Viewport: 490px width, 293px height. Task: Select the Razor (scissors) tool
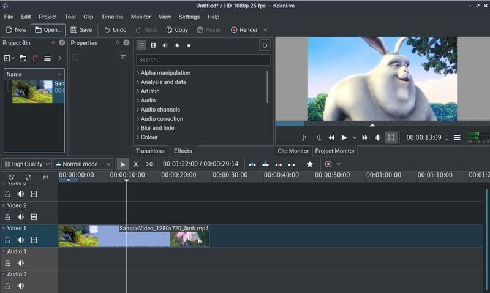(136, 164)
